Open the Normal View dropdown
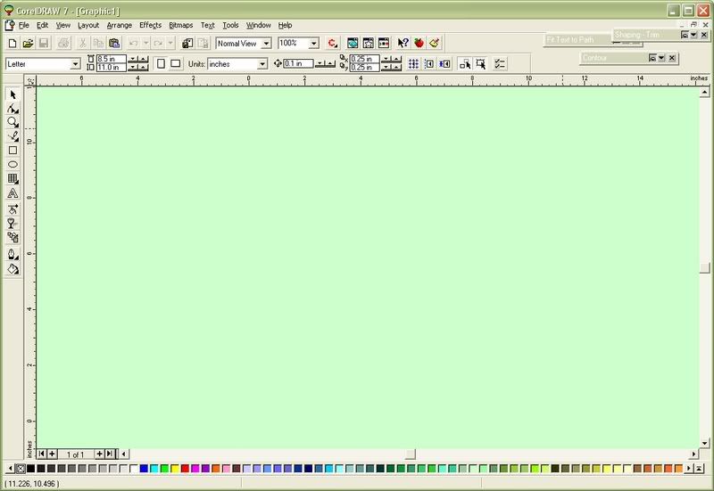 [266, 43]
